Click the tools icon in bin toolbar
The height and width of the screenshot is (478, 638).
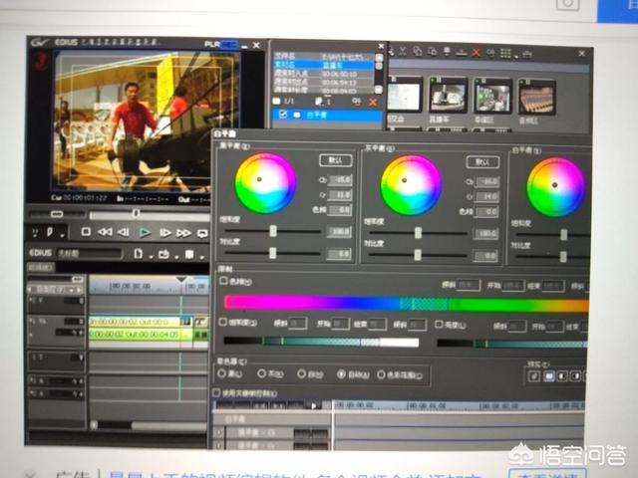point(527,53)
